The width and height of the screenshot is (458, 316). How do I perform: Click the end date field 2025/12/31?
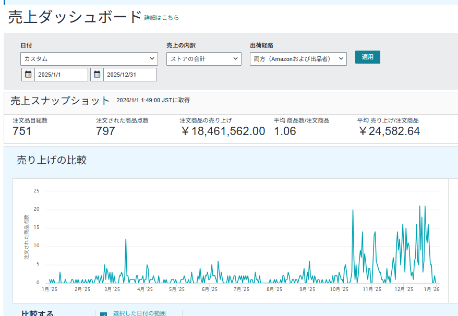(130, 75)
